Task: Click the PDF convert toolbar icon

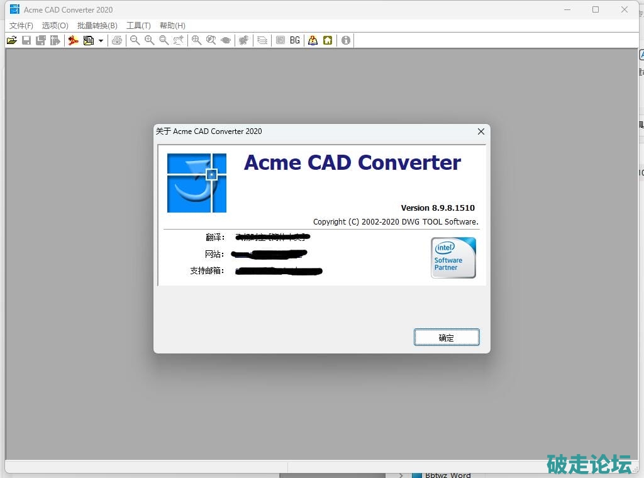Action: (74, 40)
